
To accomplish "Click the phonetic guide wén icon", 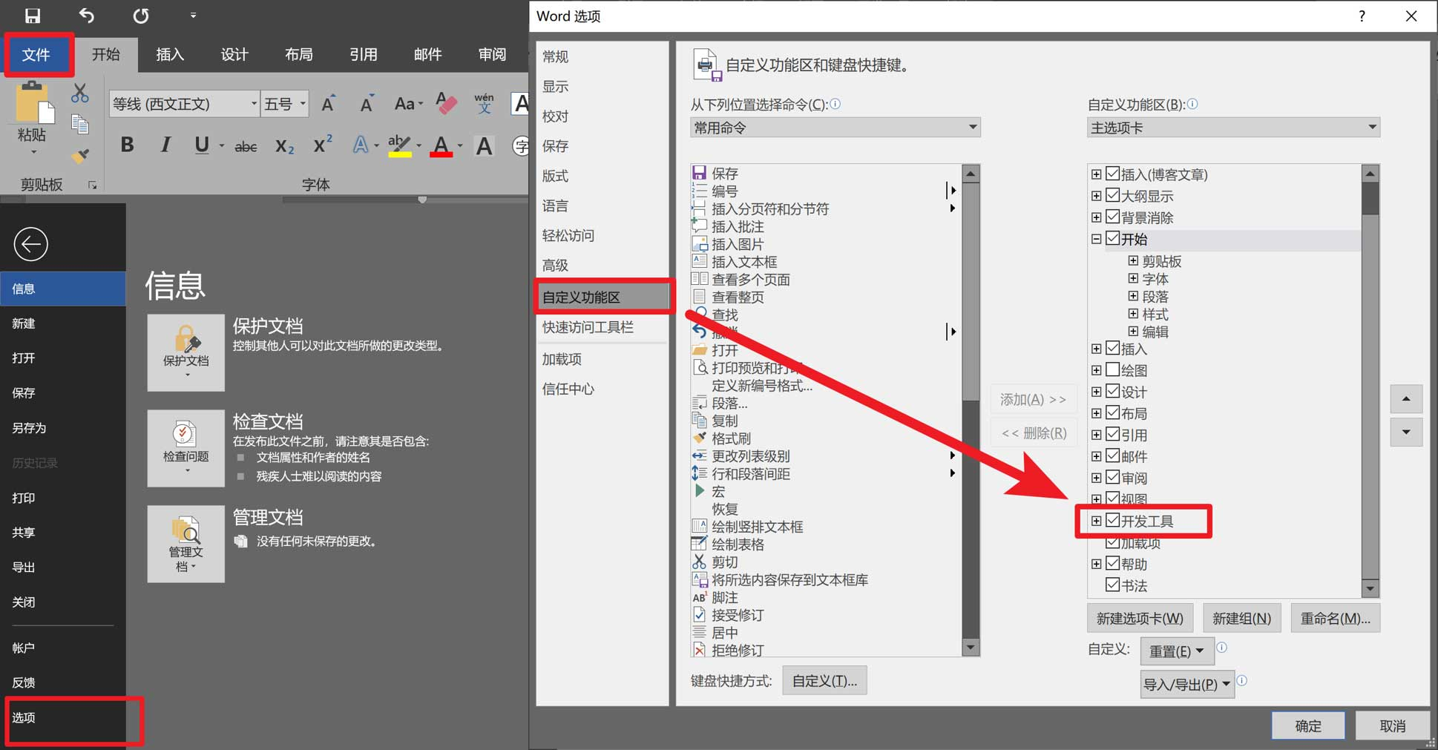I will (x=484, y=103).
